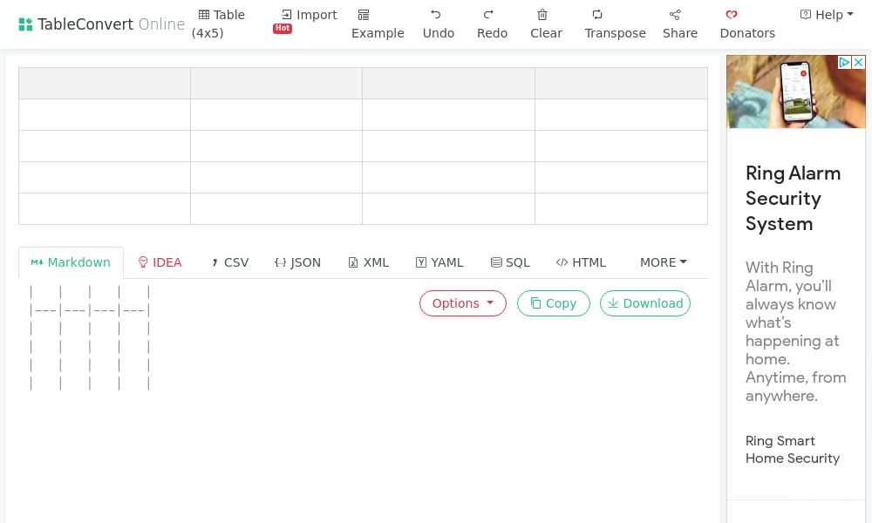Expand the MORE formats dropdown
Viewport: 872px width, 523px height.
tap(663, 262)
